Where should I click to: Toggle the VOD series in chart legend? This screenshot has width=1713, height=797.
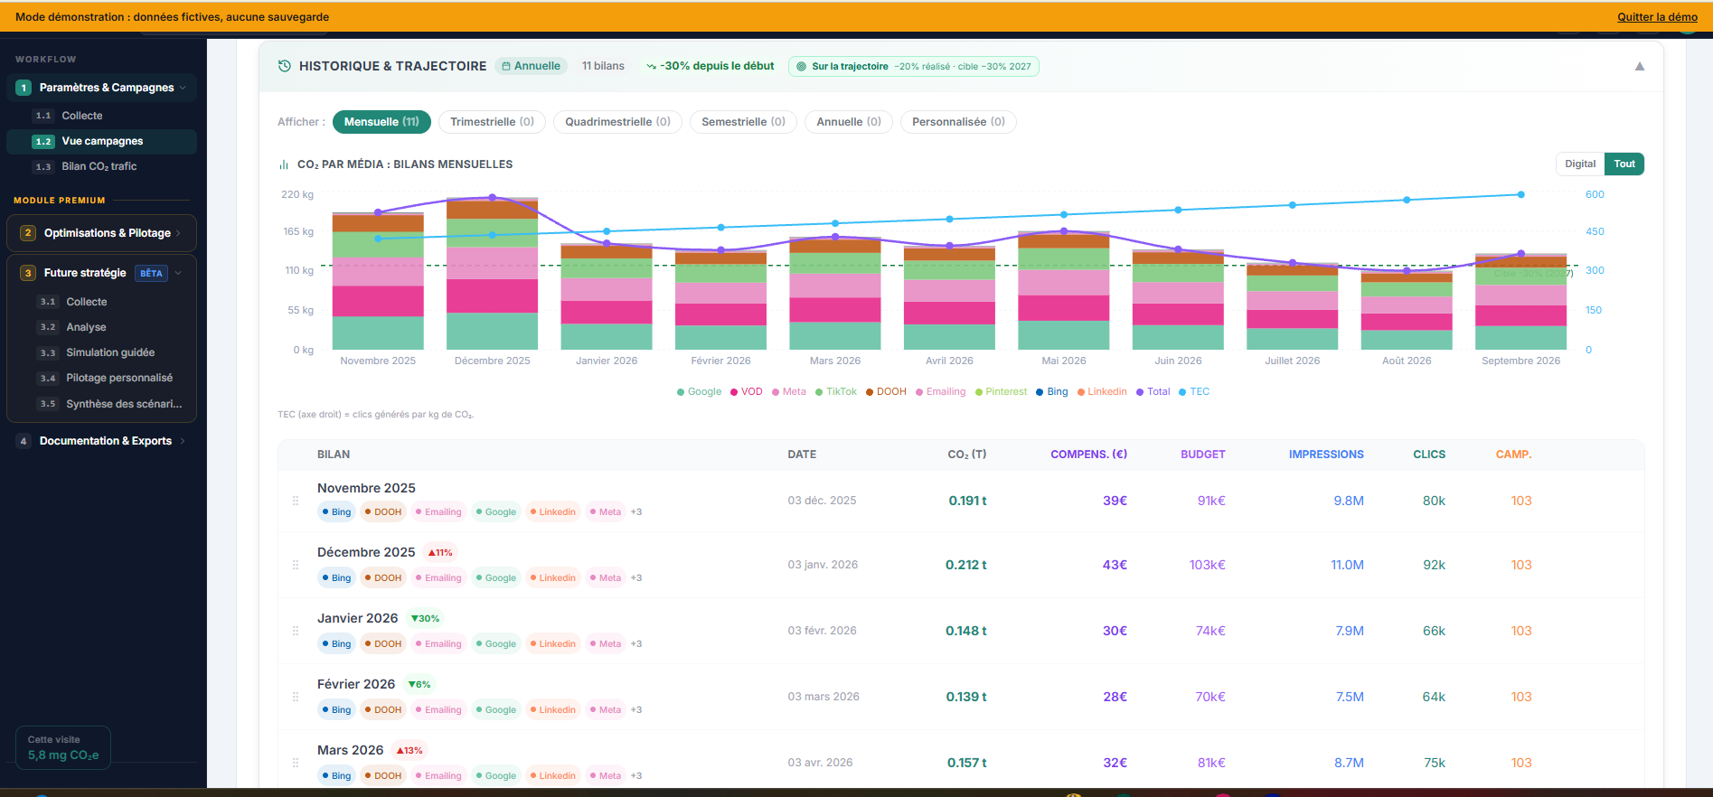[747, 391]
